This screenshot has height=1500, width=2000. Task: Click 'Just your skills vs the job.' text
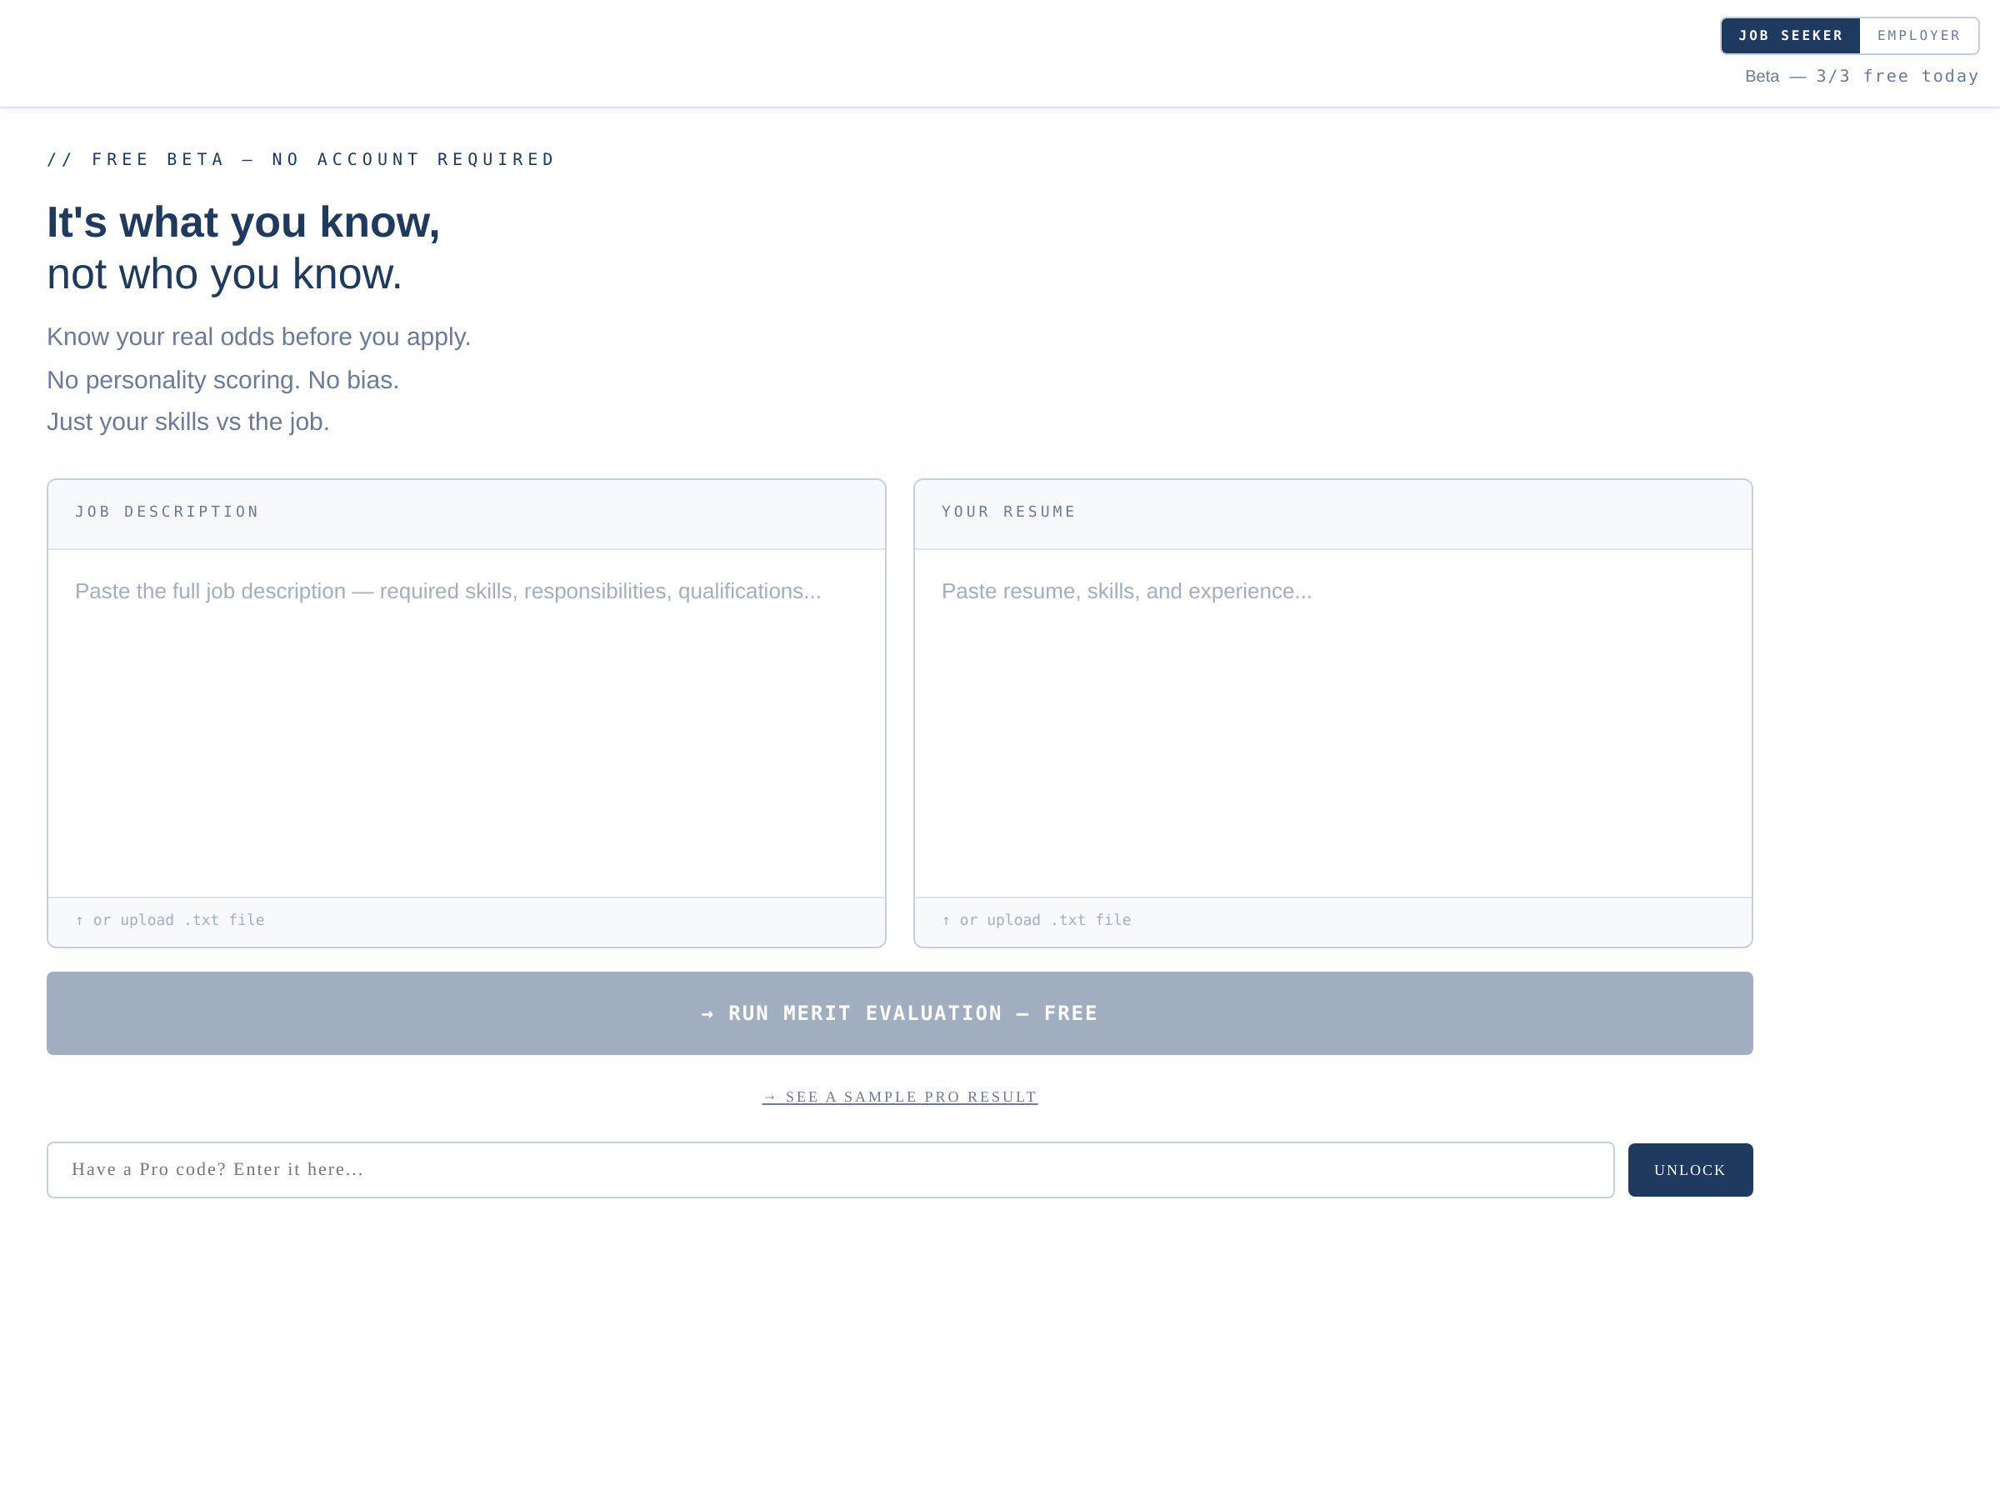pos(188,422)
